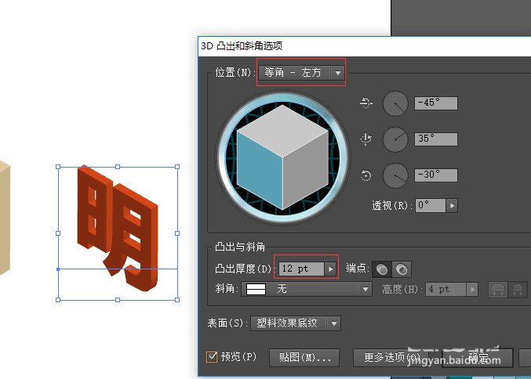Open the 透视 perspective slider arrow

(x=452, y=206)
